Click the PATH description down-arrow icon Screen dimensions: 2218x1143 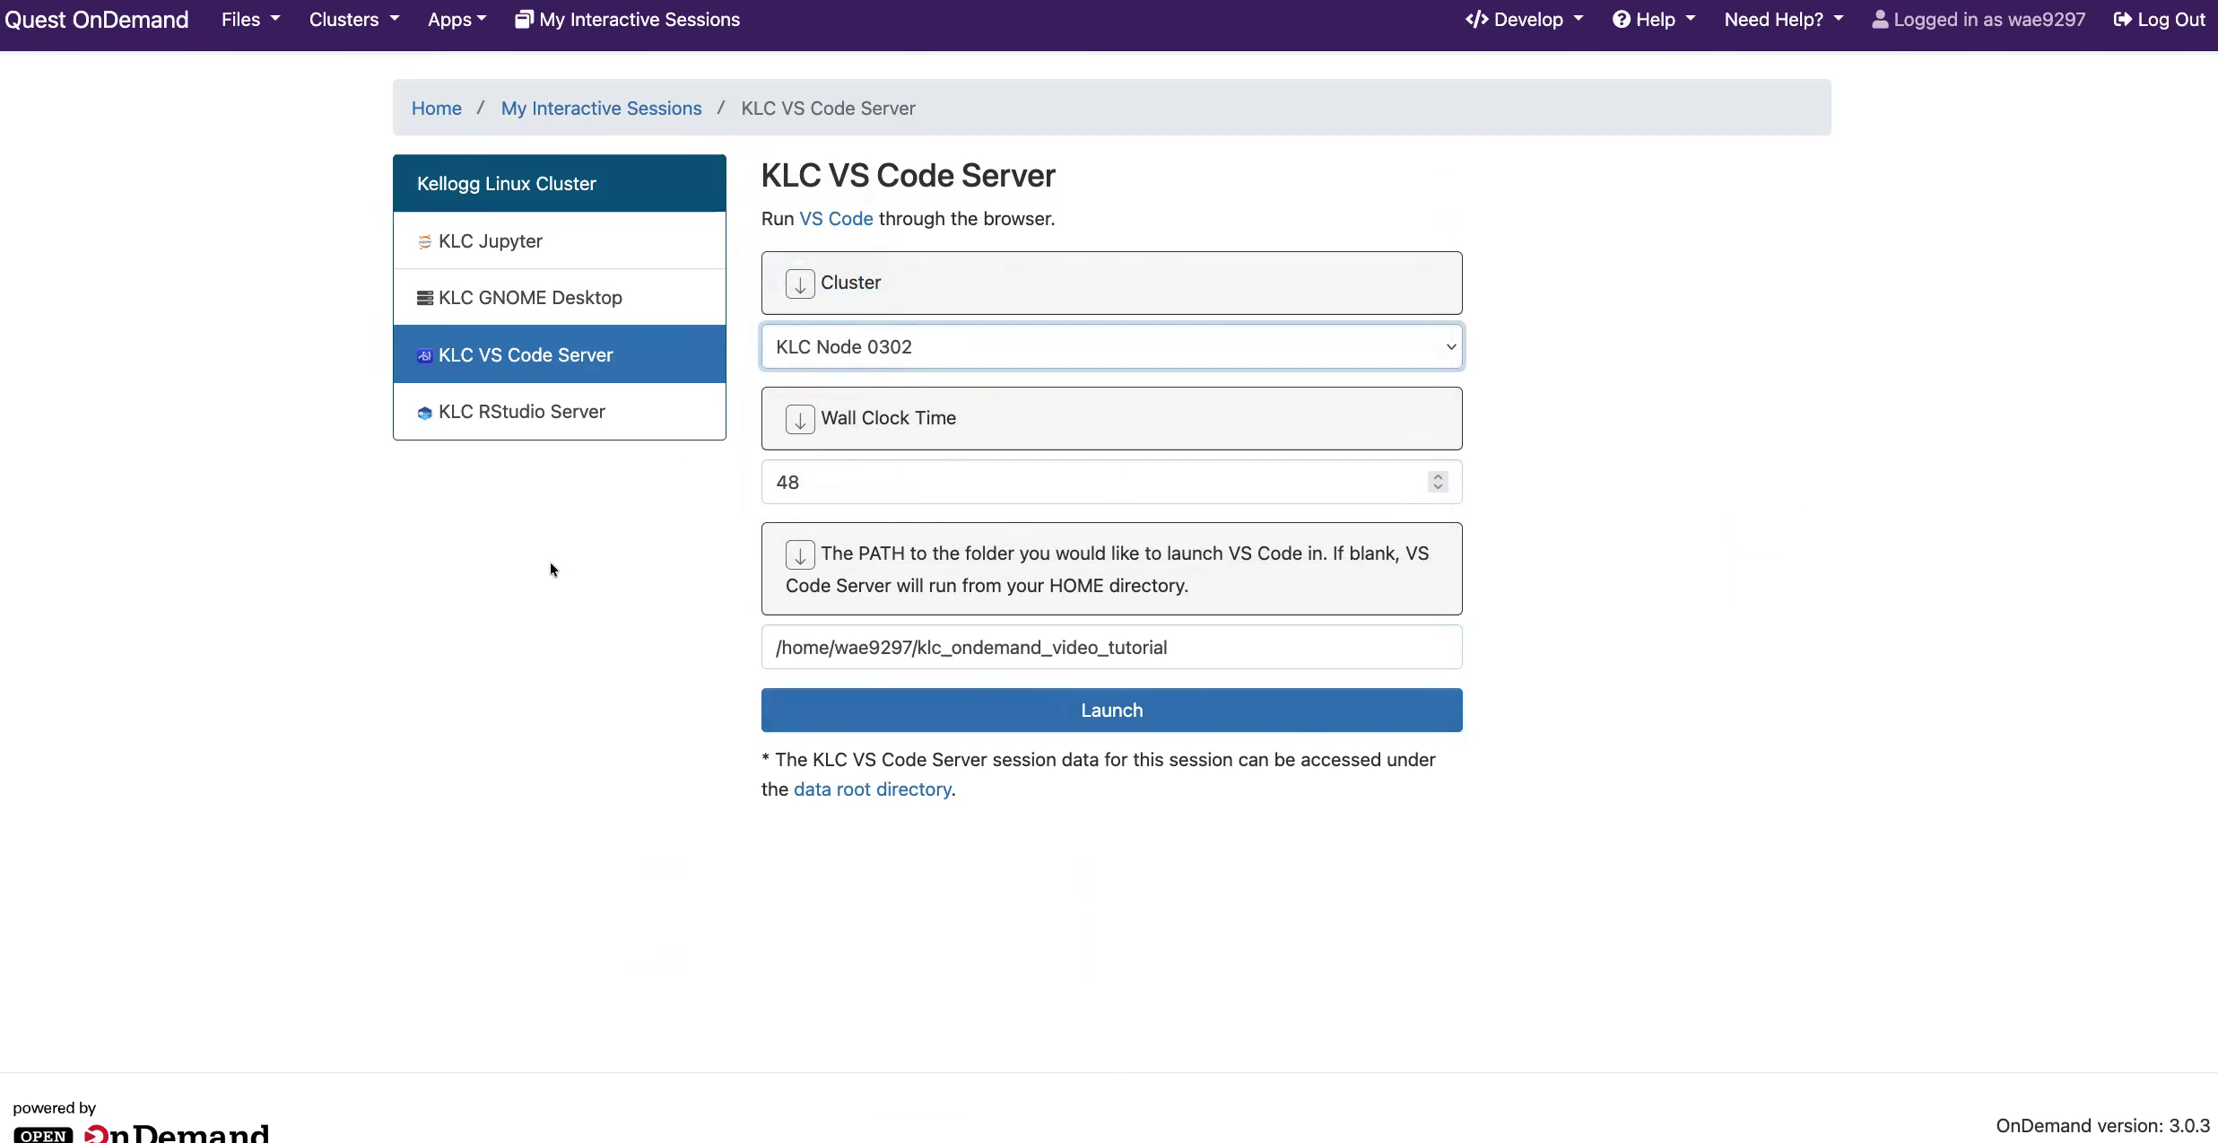[800, 554]
